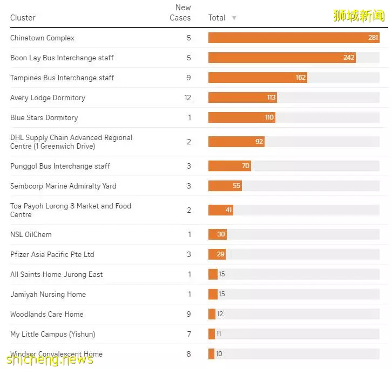392x369 pixels.
Task: Click All Saints Home Jurong East label
Action: coord(57,274)
